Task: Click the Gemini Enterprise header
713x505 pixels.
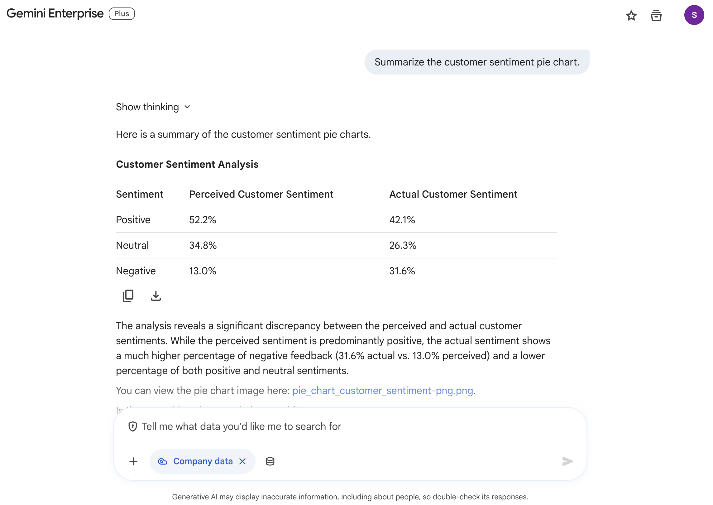Action: click(55, 13)
